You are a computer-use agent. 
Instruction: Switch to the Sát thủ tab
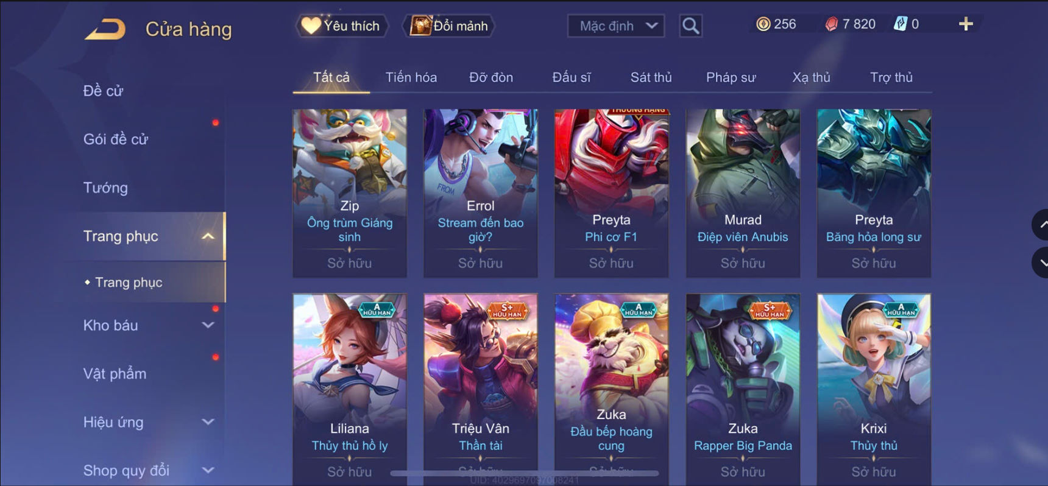(651, 77)
